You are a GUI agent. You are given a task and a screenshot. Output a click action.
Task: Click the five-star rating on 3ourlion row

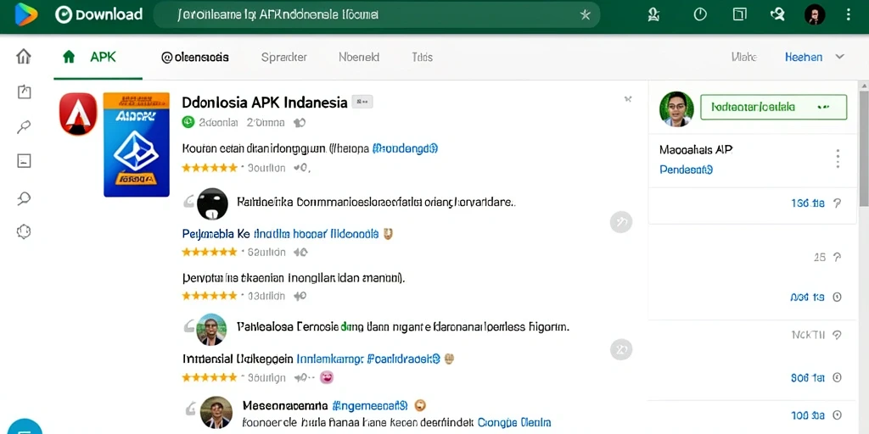(210, 168)
